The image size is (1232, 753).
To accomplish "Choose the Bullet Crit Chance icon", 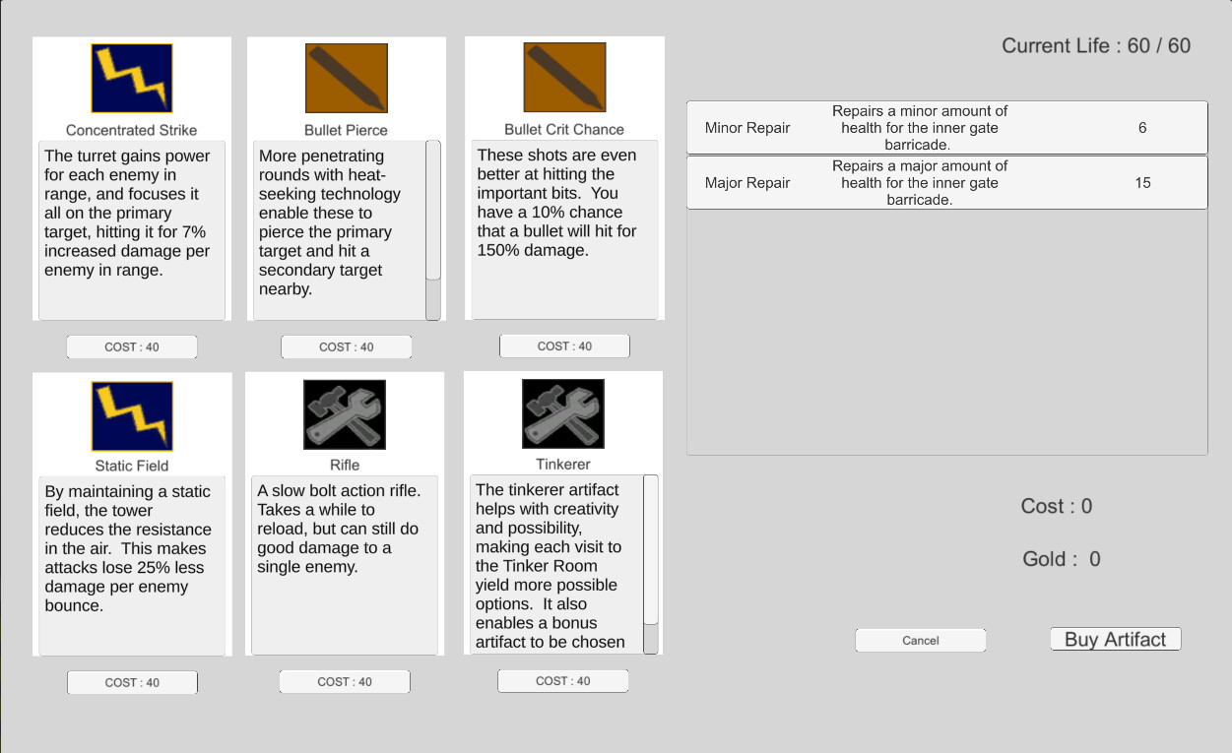I will tap(564, 77).
